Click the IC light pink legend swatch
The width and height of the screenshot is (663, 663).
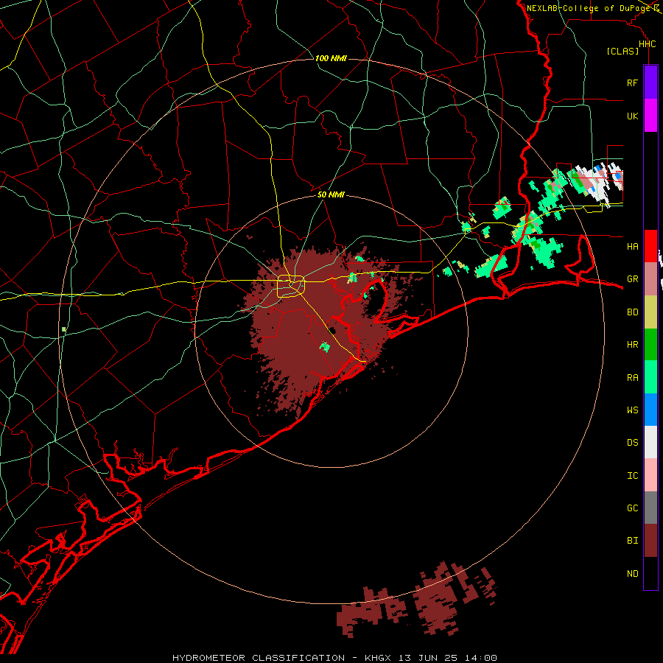[x=650, y=475]
